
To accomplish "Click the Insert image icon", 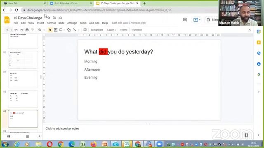I will (x=61, y=30).
